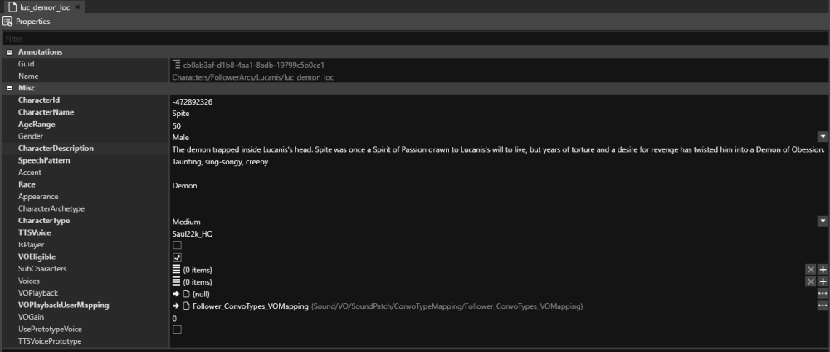The width and height of the screenshot is (830, 352).
Task: Collapse the Misc section
Action: pos(9,88)
